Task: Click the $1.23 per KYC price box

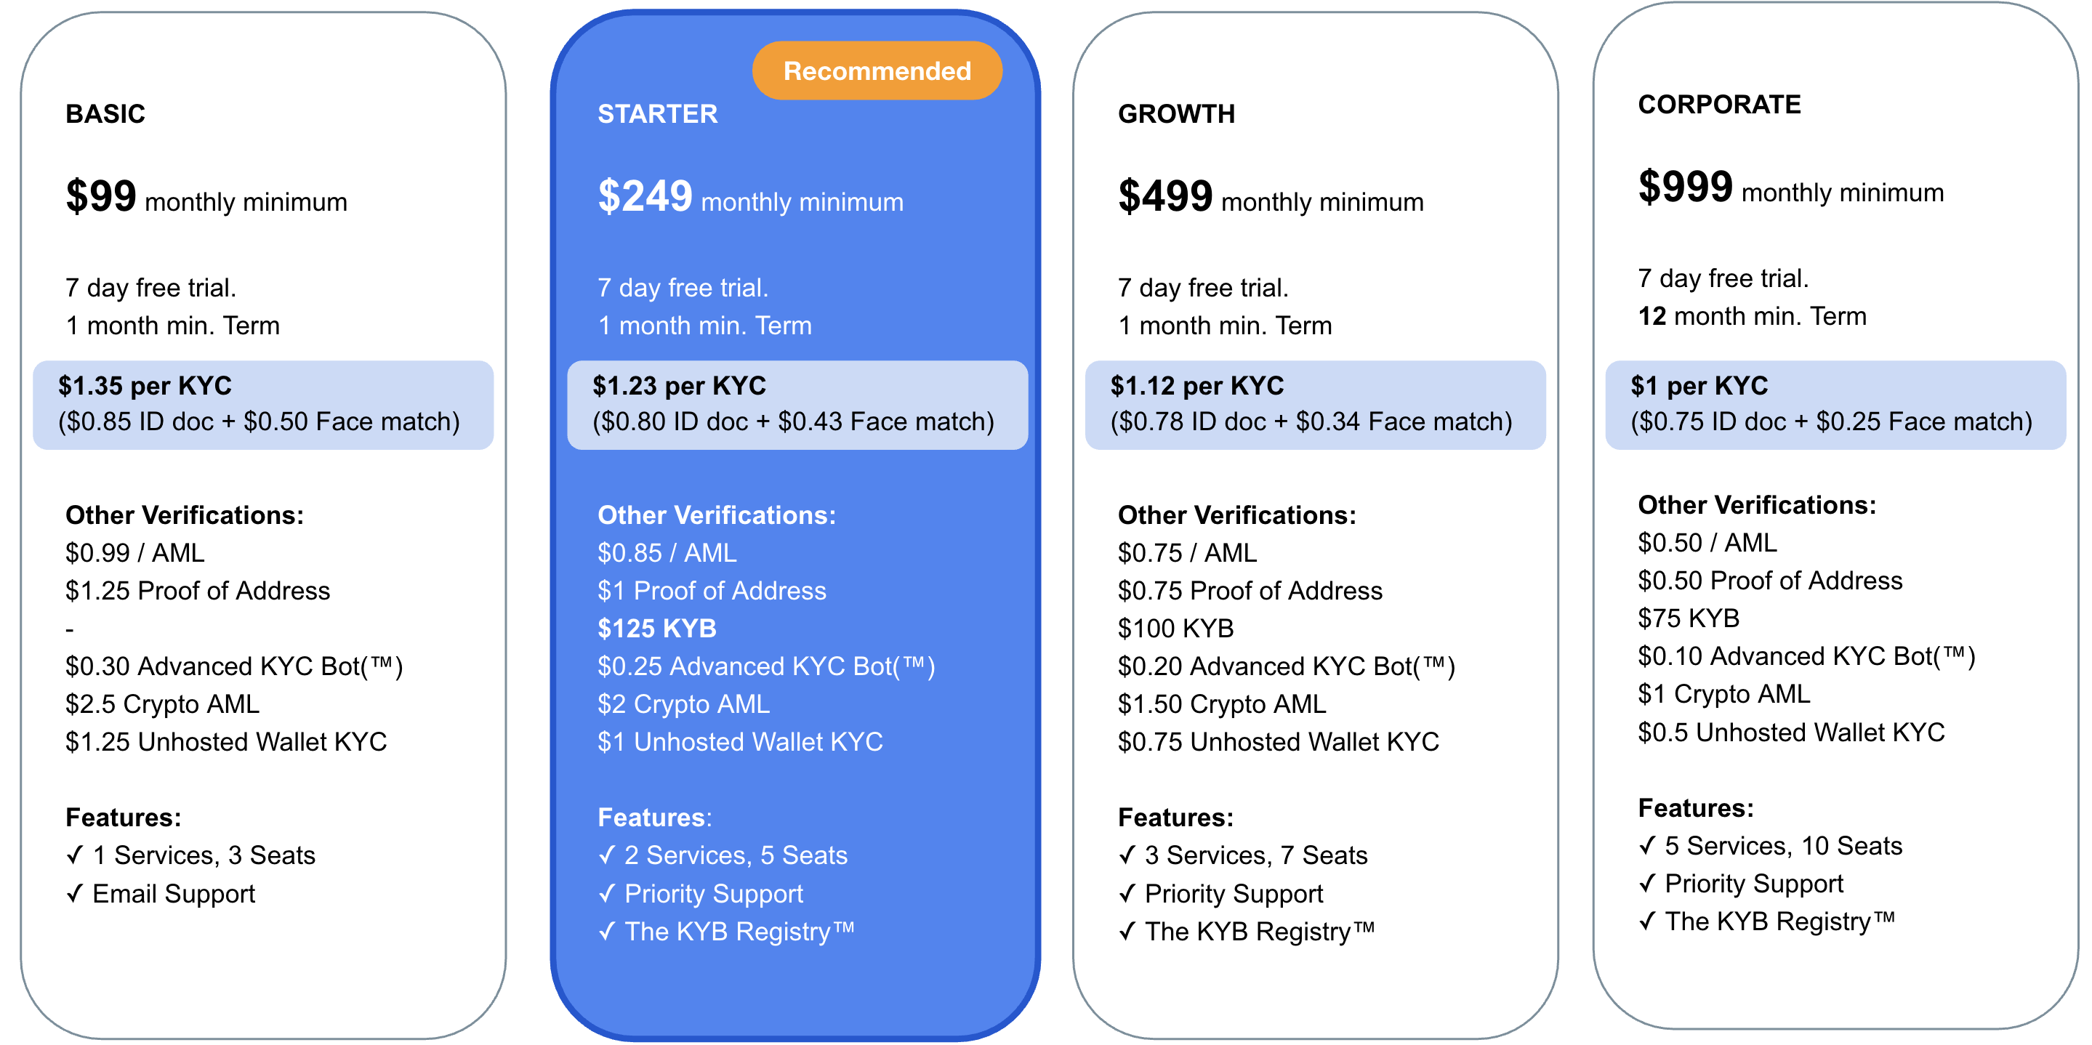Action: click(797, 404)
